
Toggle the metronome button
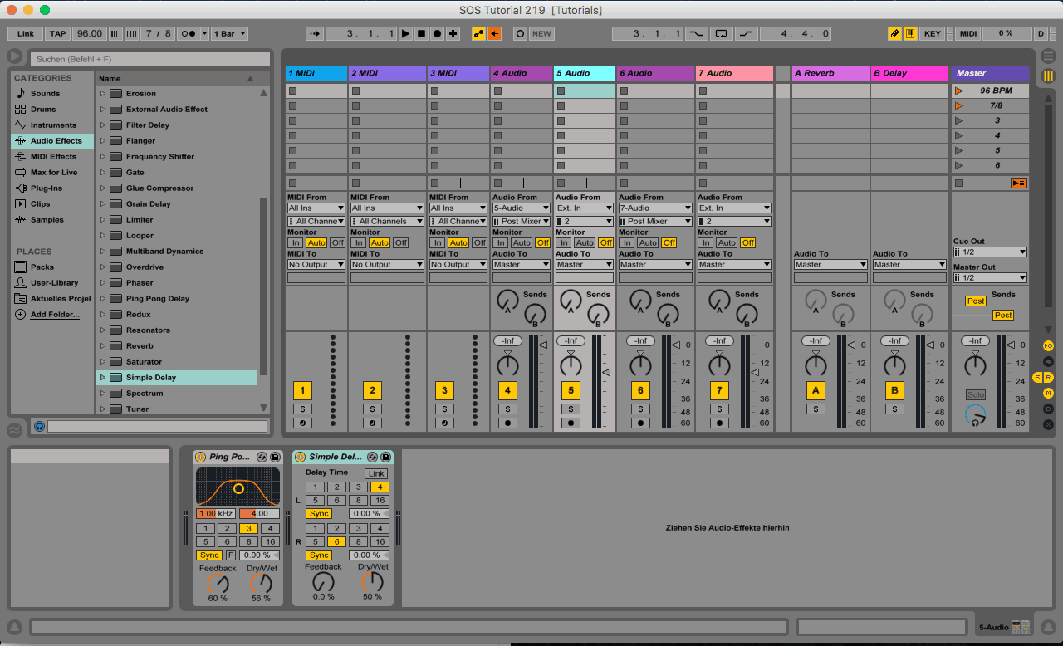[187, 34]
